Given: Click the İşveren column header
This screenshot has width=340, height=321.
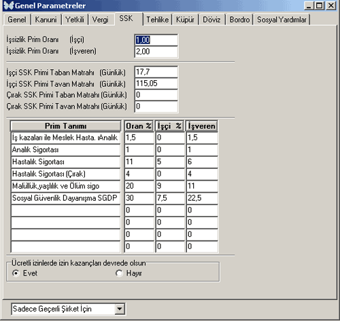Looking at the screenshot, I should (x=202, y=126).
